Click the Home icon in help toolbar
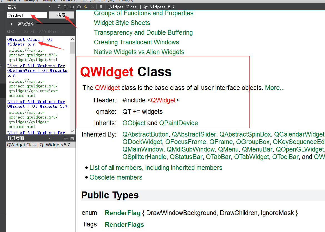Image resolution: width=325 pixels, height=232 pixels. pyautogui.click(x=79, y=7)
